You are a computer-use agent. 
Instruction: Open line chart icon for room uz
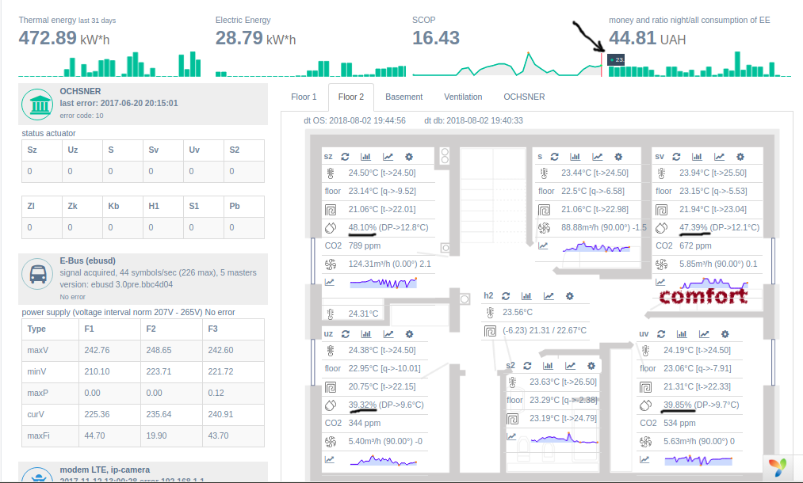coord(388,334)
